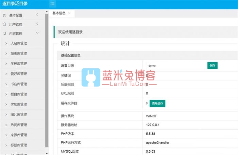
Task: Click chevron beside 奖项库管理
Action: [x=6, y=105]
